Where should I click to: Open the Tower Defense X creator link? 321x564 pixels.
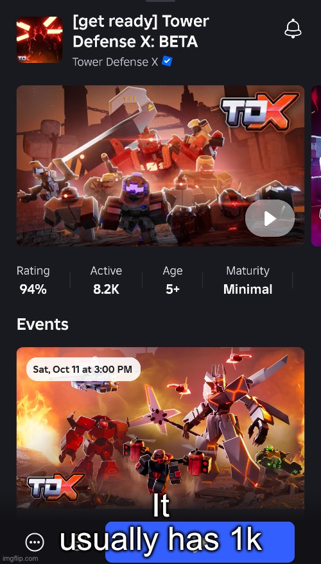coord(115,62)
